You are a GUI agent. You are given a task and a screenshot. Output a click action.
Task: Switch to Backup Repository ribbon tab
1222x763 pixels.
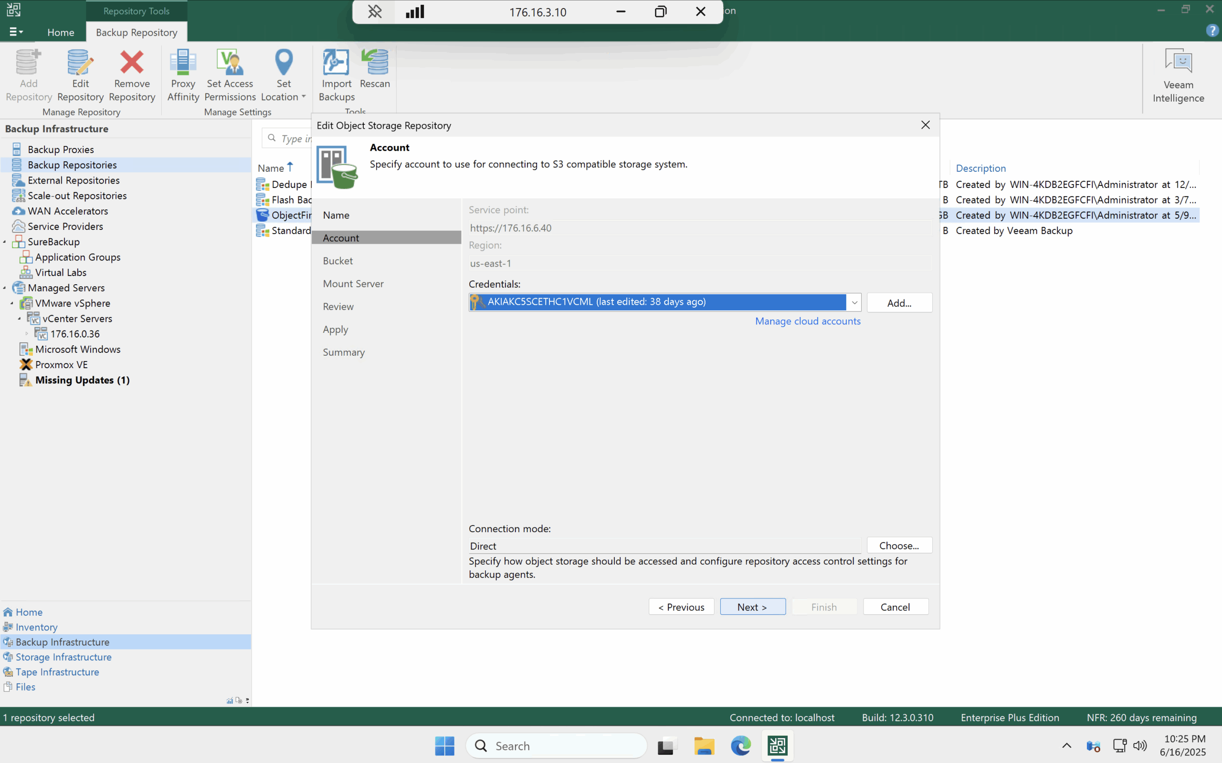click(137, 32)
